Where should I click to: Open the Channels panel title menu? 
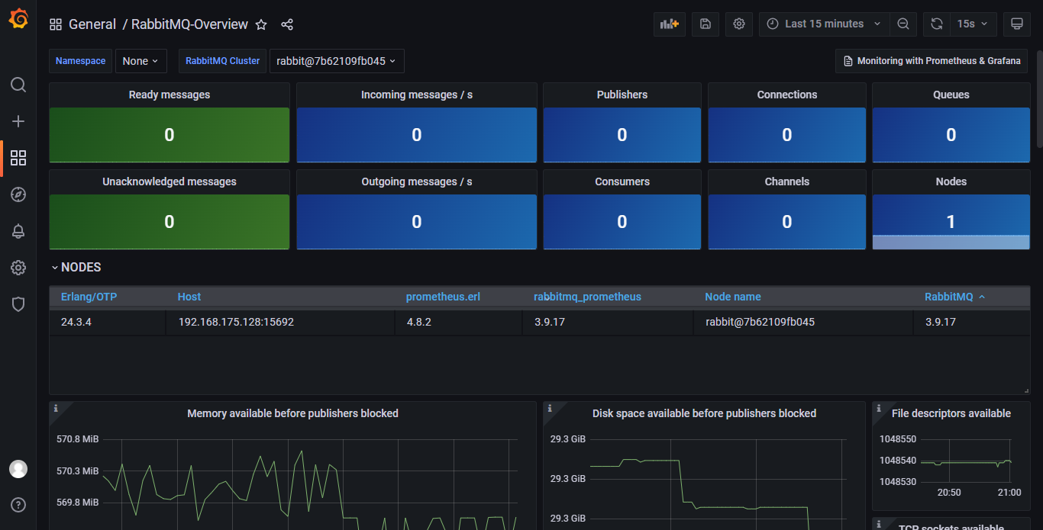(x=787, y=181)
